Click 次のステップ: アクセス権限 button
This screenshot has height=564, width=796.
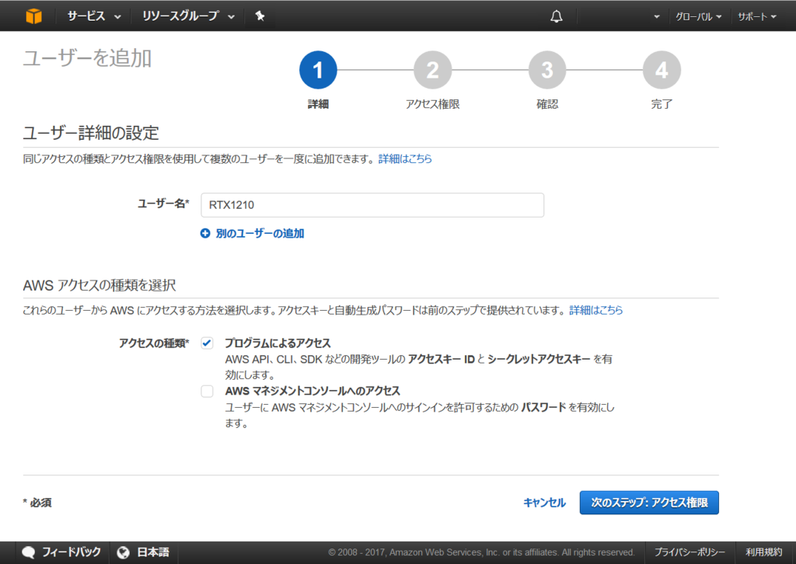point(649,503)
